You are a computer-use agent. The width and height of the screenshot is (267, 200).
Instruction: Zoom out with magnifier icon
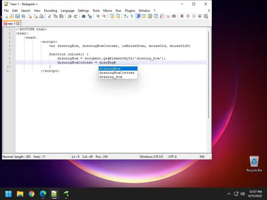[104, 16]
